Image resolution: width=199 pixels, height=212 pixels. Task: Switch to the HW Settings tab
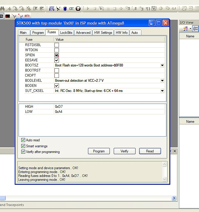[x=103, y=33]
